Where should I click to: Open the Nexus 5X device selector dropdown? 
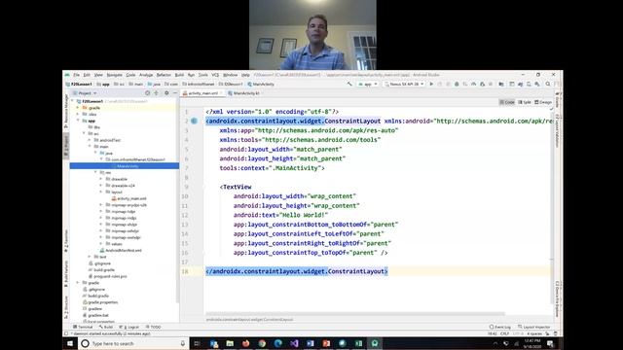pyautogui.click(x=404, y=85)
